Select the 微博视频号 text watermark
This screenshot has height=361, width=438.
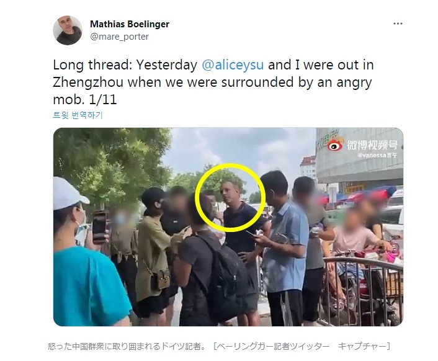point(372,145)
